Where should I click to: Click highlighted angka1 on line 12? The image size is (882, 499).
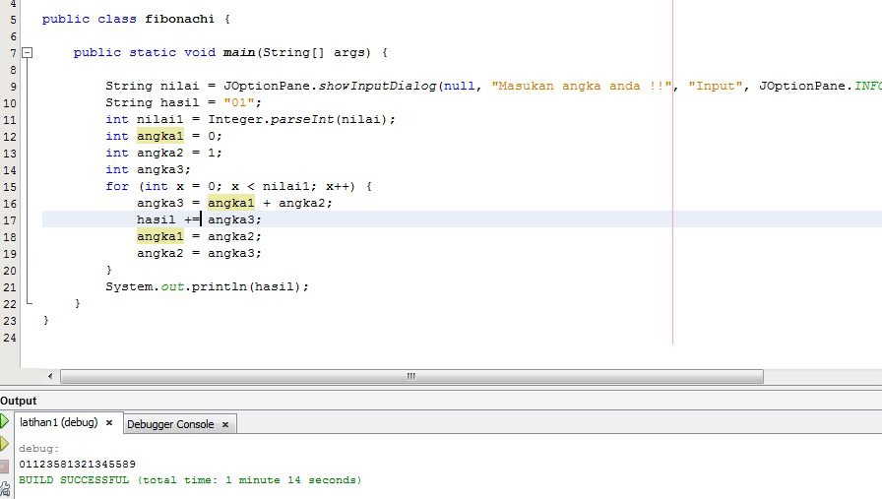(159, 136)
